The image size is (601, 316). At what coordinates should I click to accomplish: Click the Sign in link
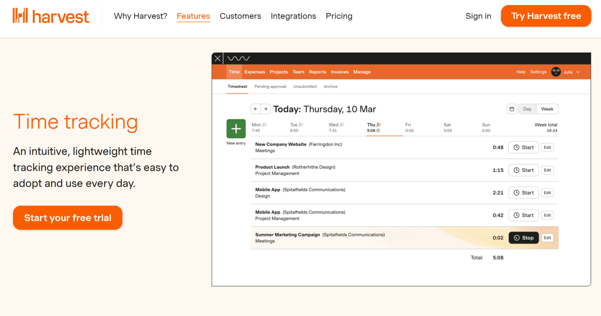478,16
